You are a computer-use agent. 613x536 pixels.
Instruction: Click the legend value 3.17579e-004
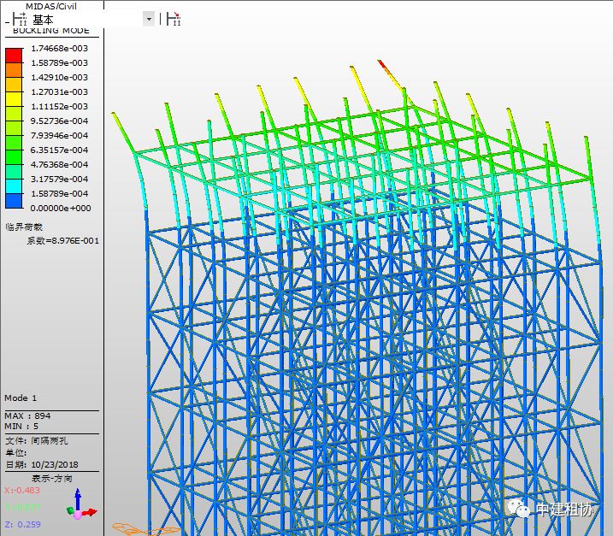pos(60,179)
